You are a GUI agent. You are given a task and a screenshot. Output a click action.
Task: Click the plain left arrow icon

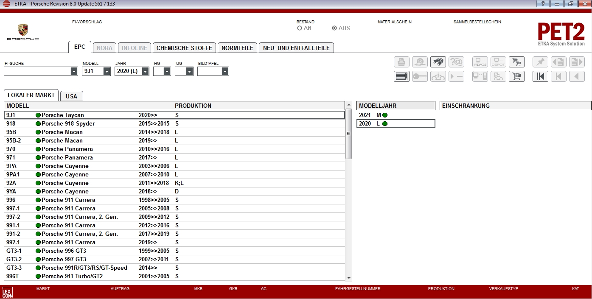tap(577, 76)
